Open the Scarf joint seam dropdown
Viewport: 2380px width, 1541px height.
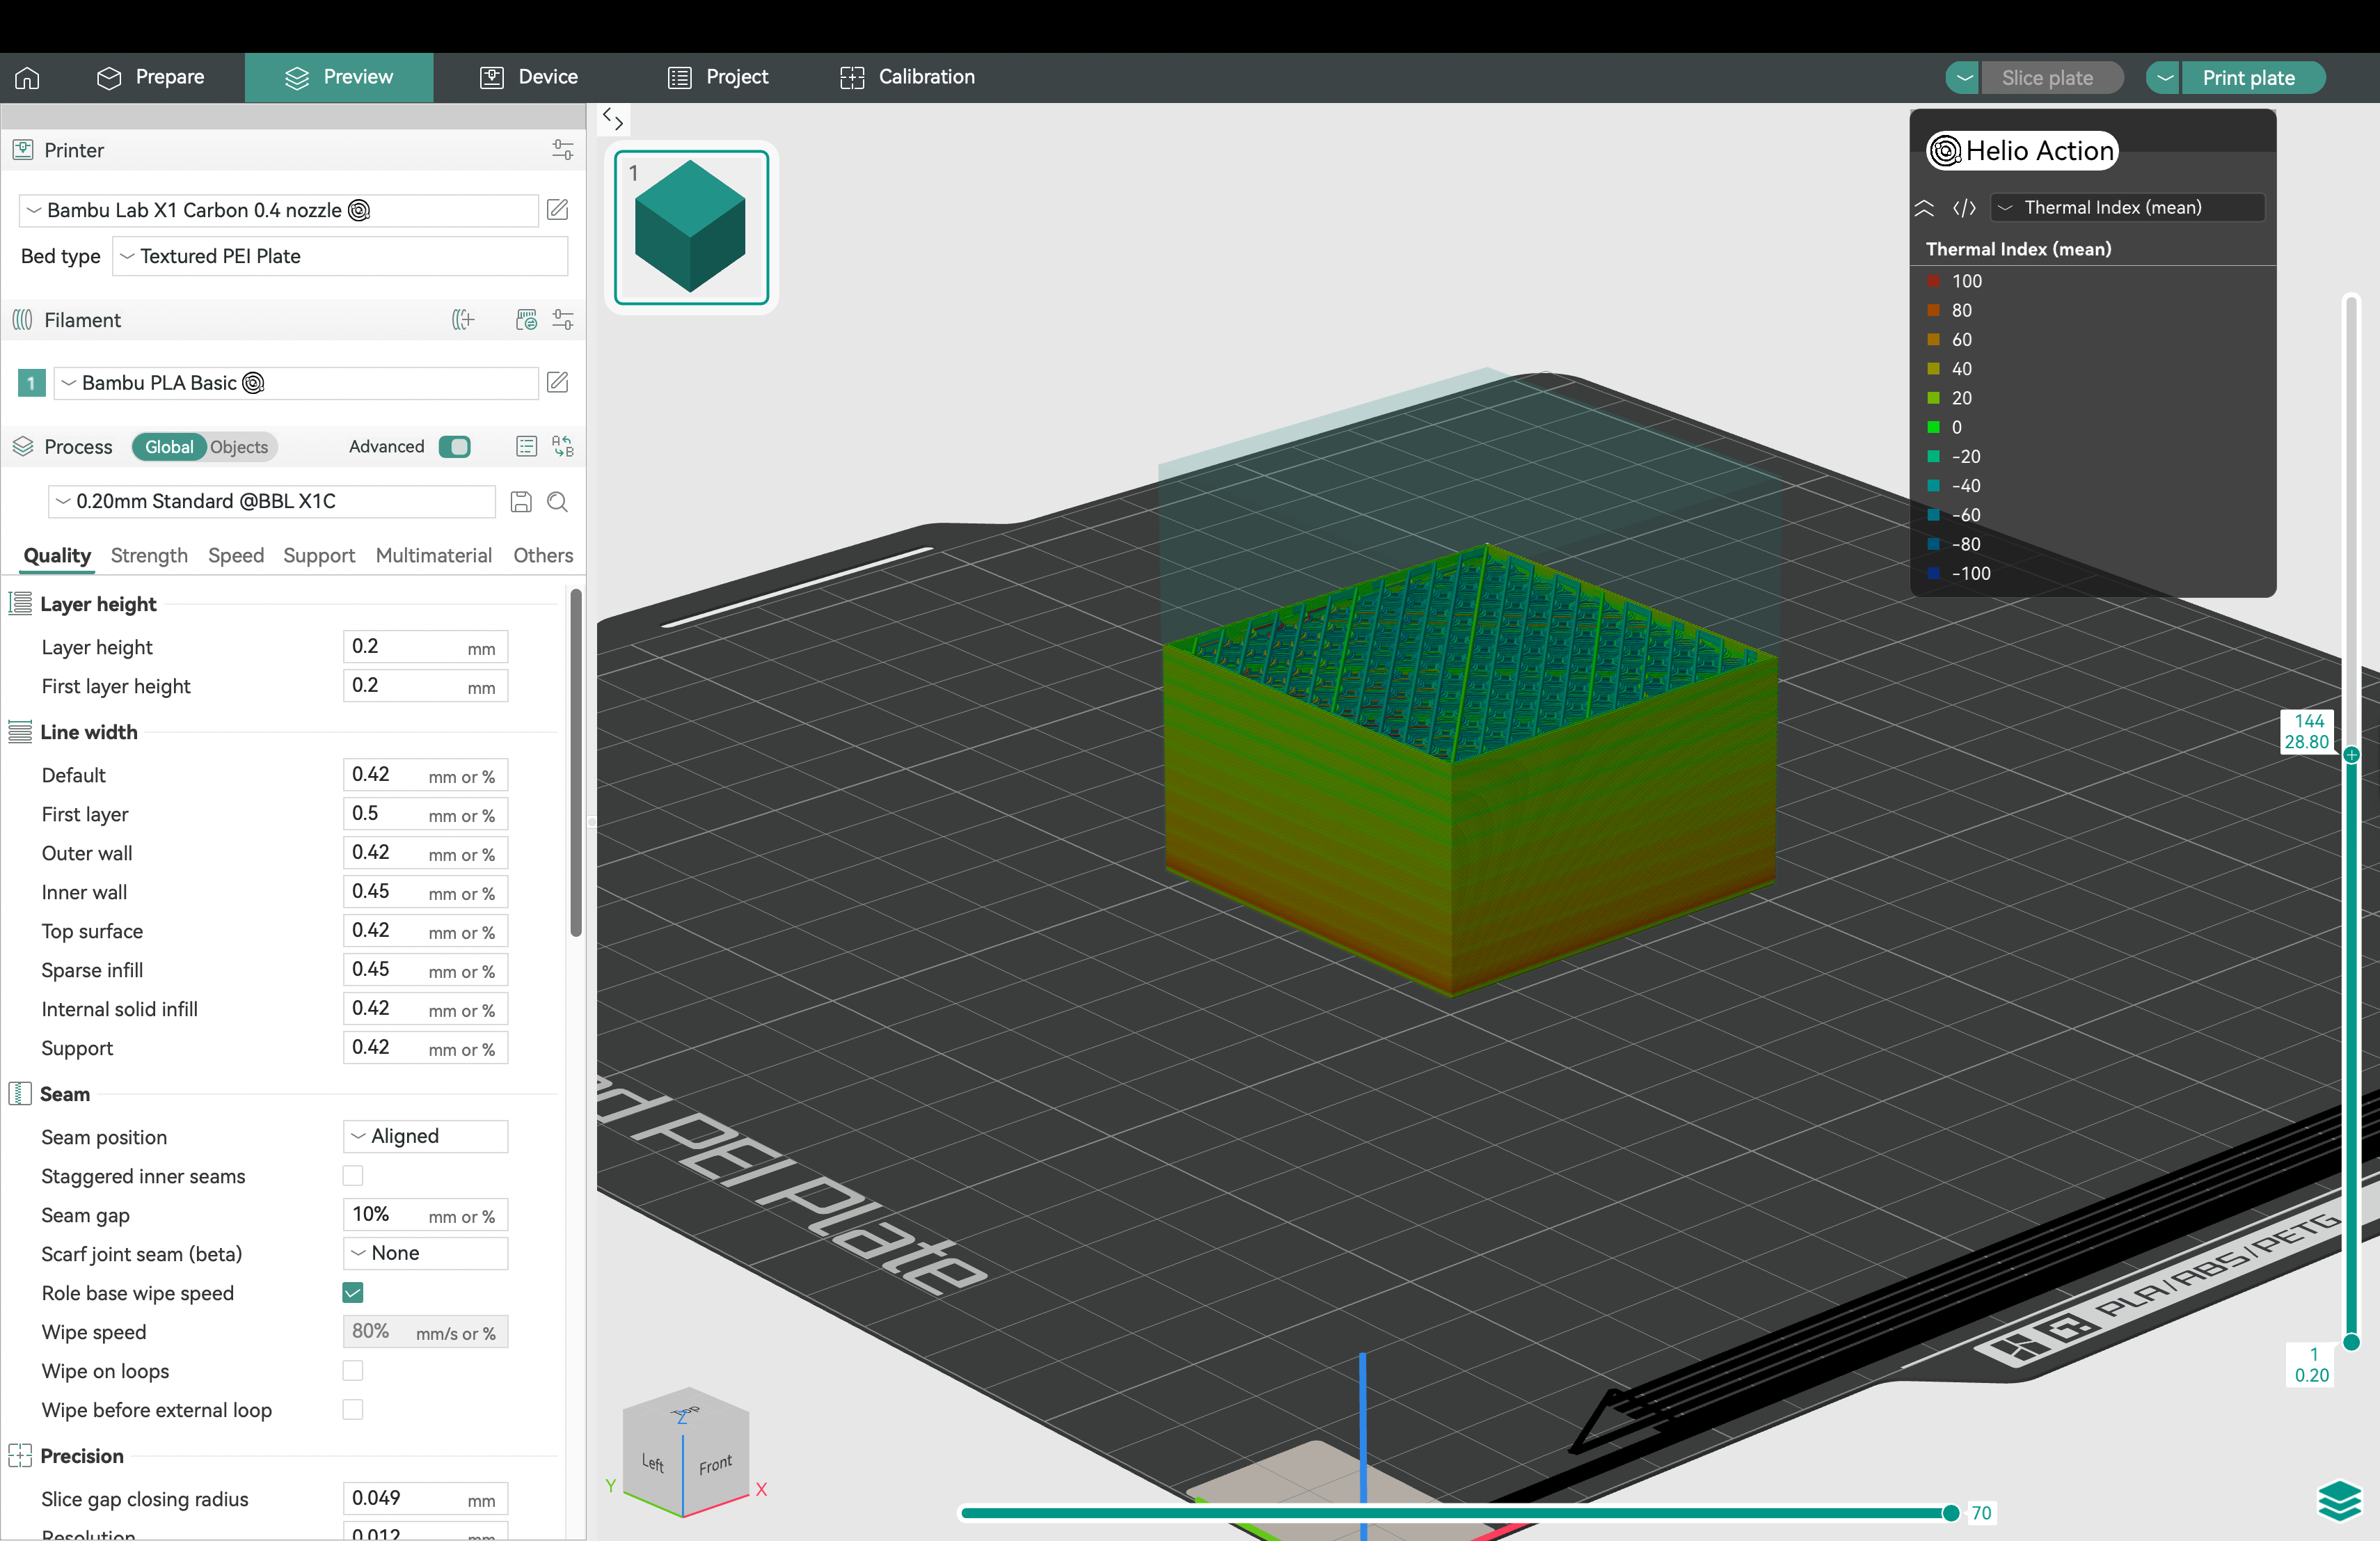pyautogui.click(x=426, y=1254)
